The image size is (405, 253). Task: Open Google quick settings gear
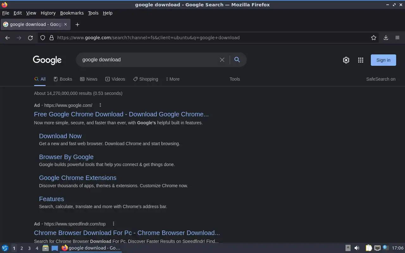pos(346,60)
